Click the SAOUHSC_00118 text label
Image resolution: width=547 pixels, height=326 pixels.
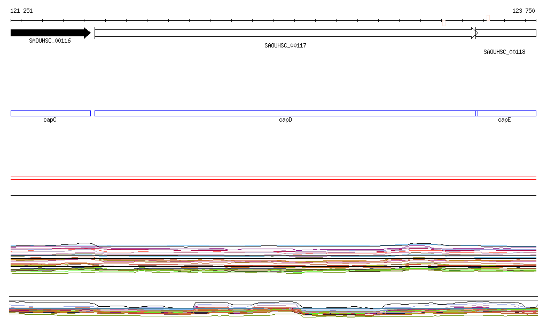coord(504,52)
